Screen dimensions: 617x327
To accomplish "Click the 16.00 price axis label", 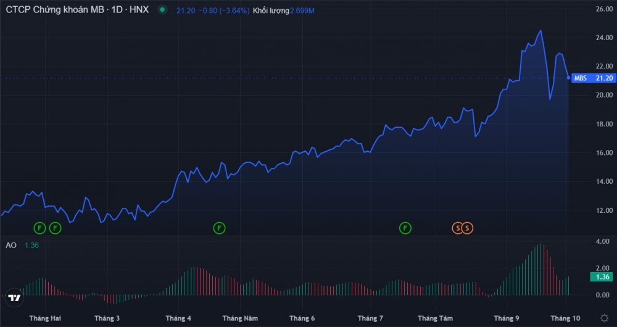I will point(605,152).
